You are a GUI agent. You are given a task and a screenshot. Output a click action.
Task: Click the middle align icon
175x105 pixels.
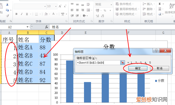pos(77,4)
